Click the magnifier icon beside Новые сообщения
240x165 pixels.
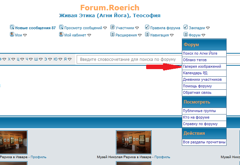coord(12,27)
